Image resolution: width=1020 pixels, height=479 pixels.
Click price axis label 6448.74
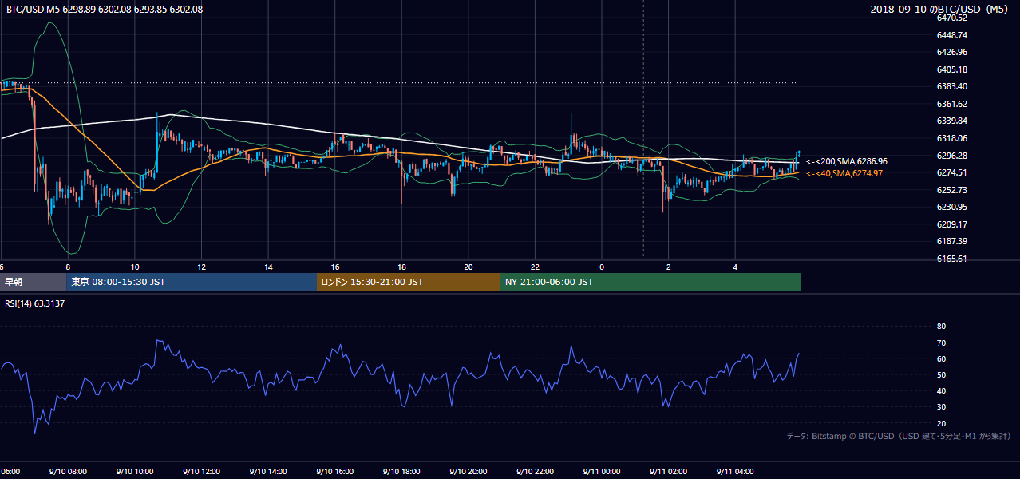[x=952, y=35]
